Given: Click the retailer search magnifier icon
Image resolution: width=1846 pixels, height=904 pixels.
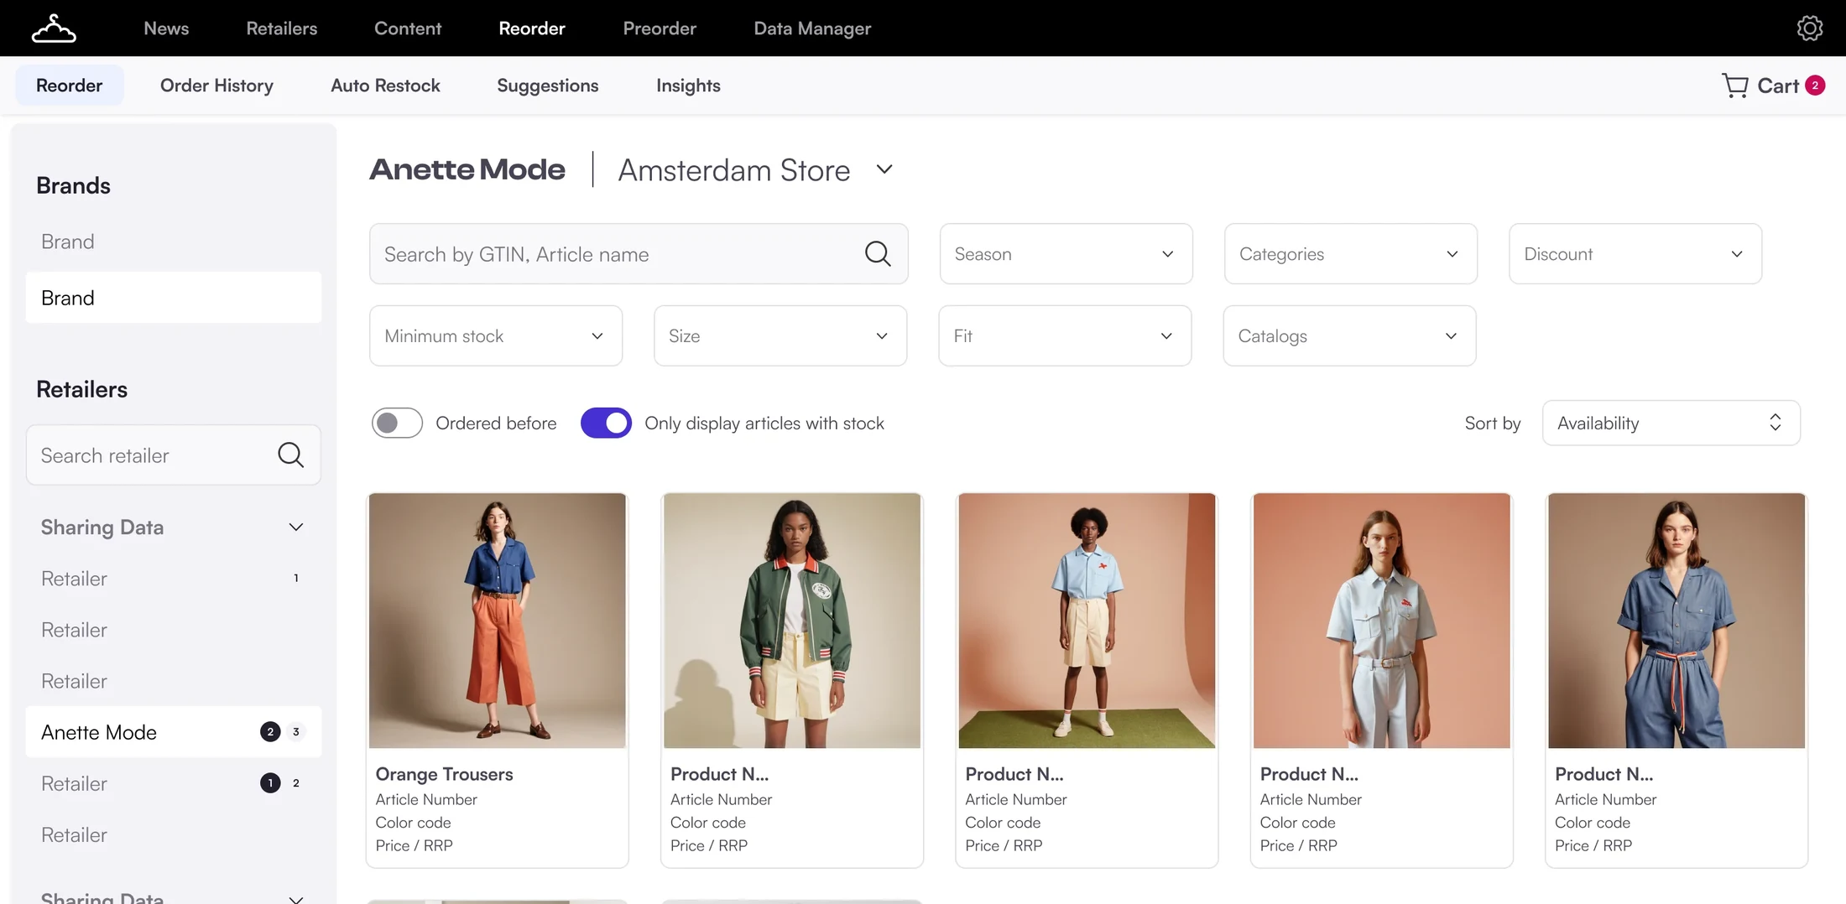Looking at the screenshot, I should coord(290,455).
